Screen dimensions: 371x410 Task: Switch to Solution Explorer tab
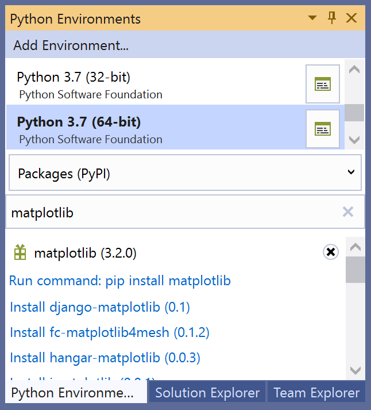tap(207, 393)
